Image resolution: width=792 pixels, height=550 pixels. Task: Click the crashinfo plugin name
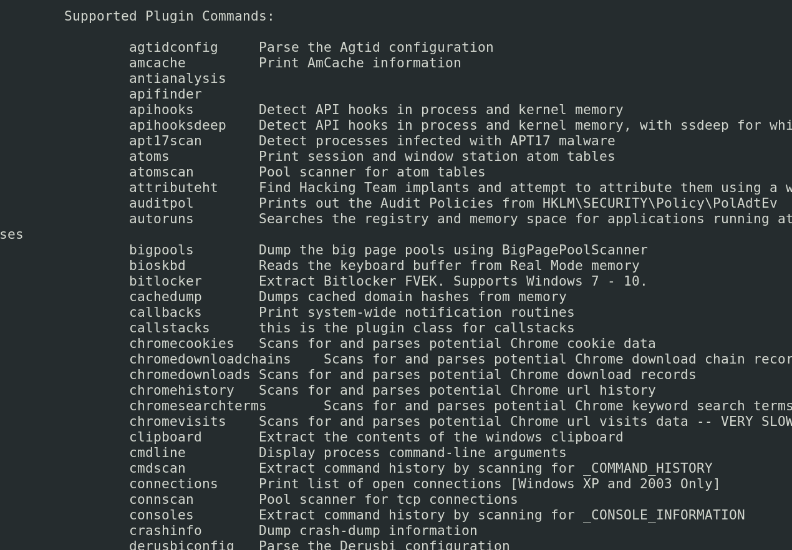(165, 531)
